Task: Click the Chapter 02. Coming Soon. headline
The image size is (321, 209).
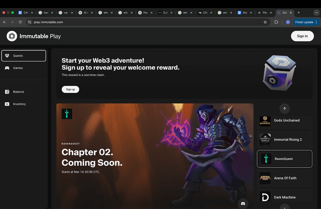Action: (92, 157)
